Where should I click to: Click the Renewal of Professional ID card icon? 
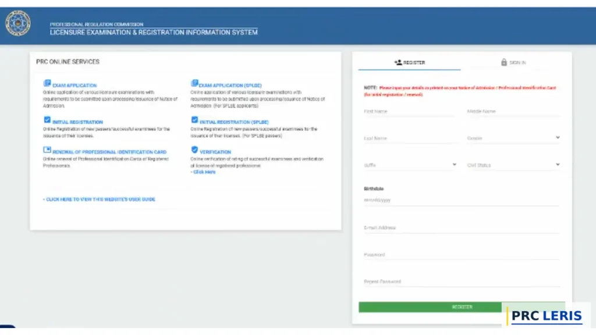coord(47,149)
